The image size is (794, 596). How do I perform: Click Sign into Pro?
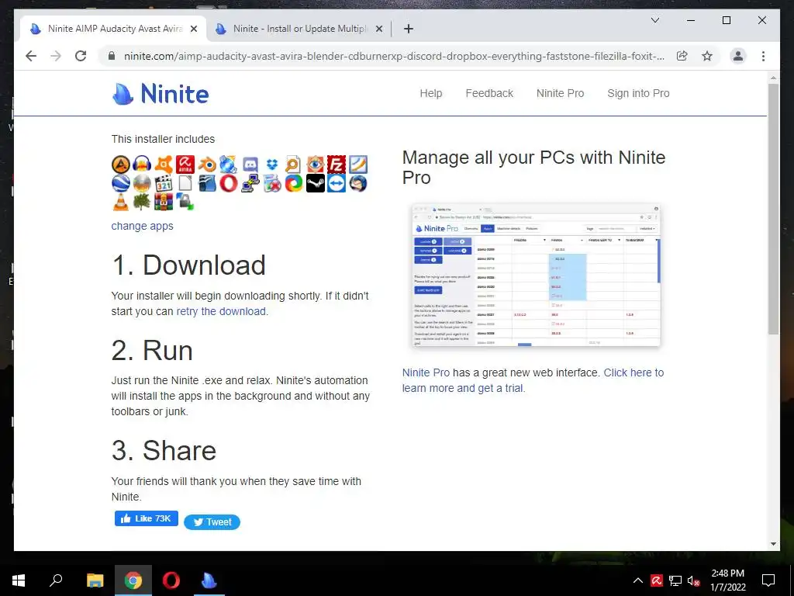638,93
